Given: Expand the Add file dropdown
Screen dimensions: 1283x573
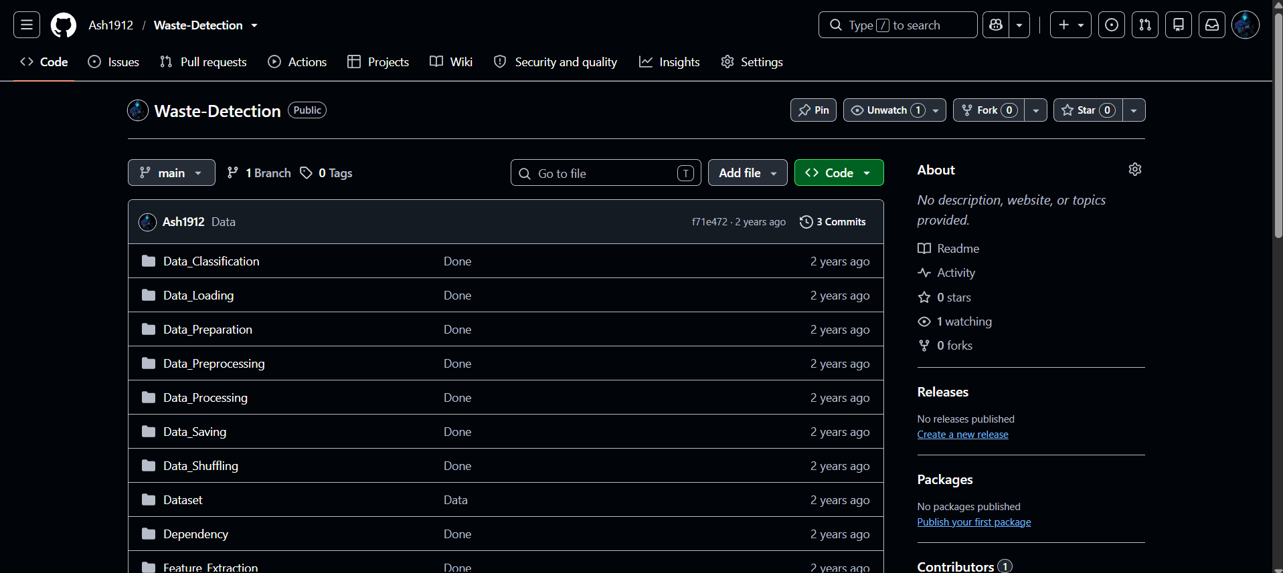Looking at the screenshot, I should (748, 173).
